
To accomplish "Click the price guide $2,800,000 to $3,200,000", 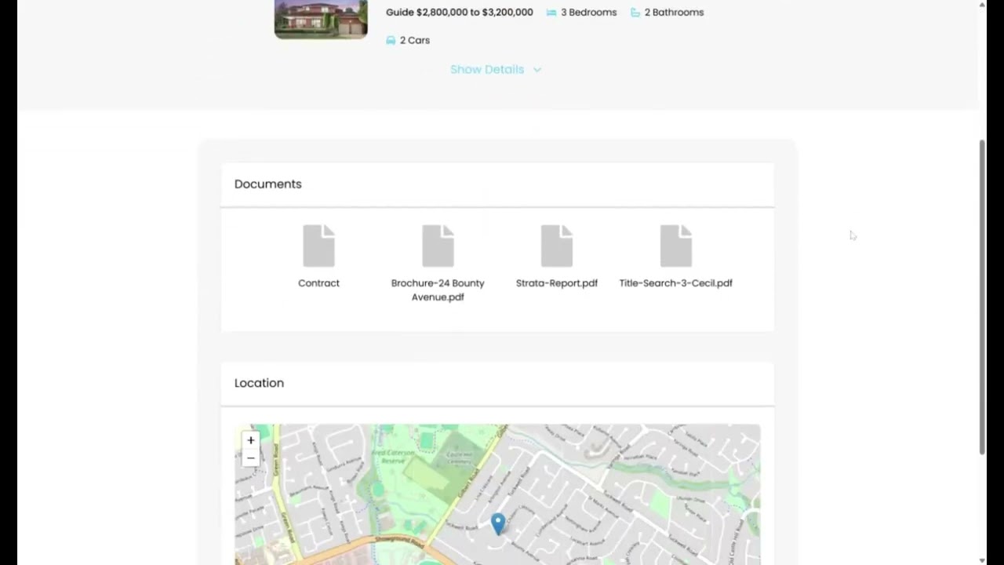I will [x=460, y=13].
